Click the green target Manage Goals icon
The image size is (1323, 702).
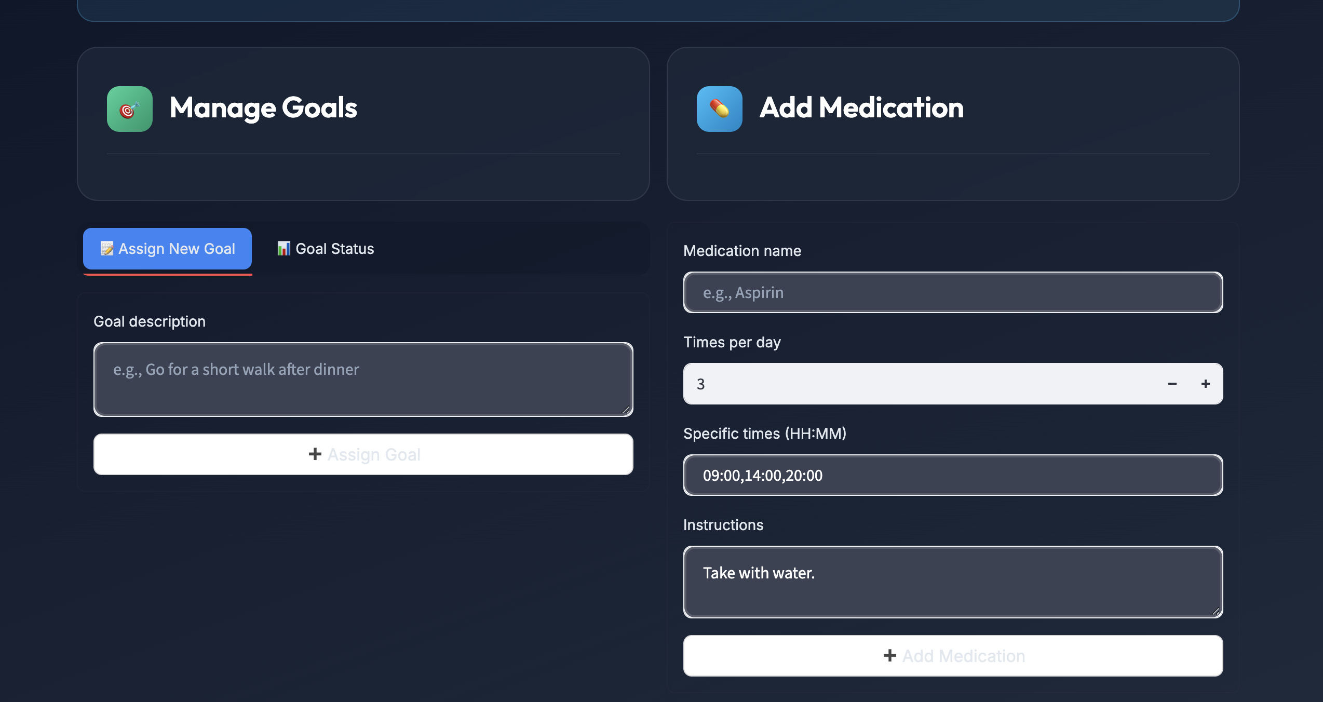[x=129, y=109]
